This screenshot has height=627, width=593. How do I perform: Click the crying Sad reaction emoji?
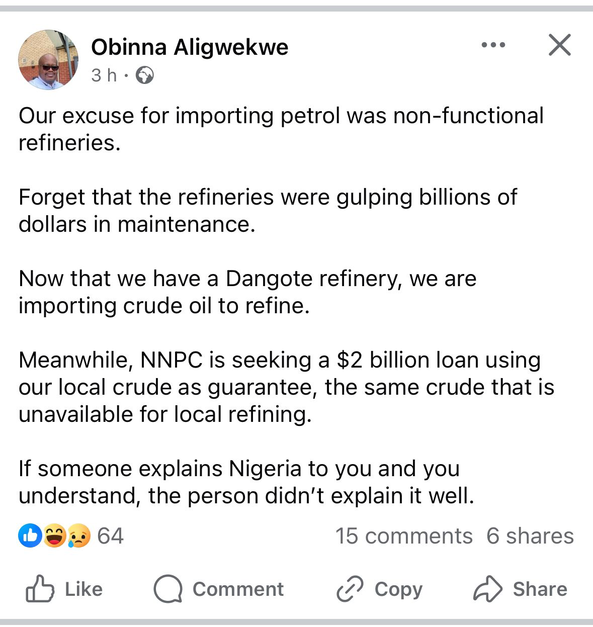point(78,536)
